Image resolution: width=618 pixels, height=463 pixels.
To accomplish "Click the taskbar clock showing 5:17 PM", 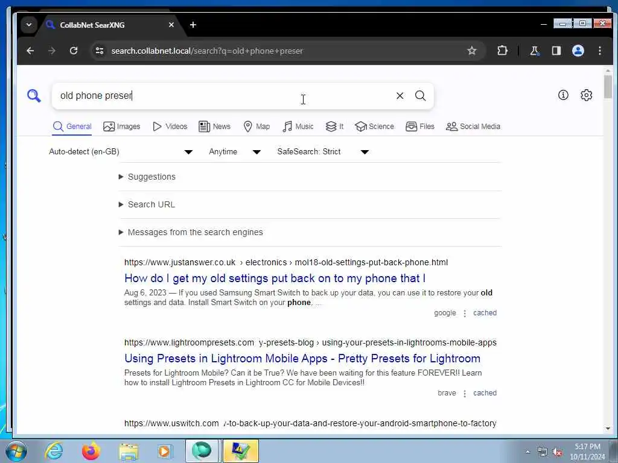I will (587, 452).
